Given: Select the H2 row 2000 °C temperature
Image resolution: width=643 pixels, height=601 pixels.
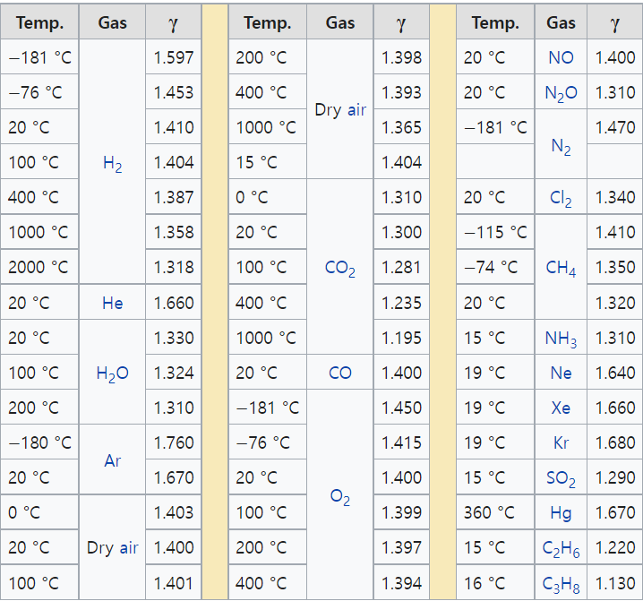Looking at the screenshot, I should [39, 267].
